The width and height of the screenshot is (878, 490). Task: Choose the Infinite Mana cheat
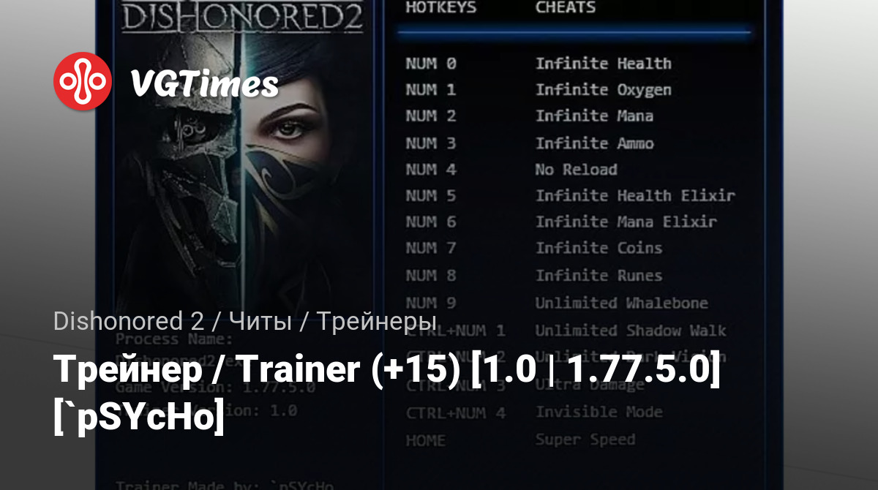coord(594,116)
